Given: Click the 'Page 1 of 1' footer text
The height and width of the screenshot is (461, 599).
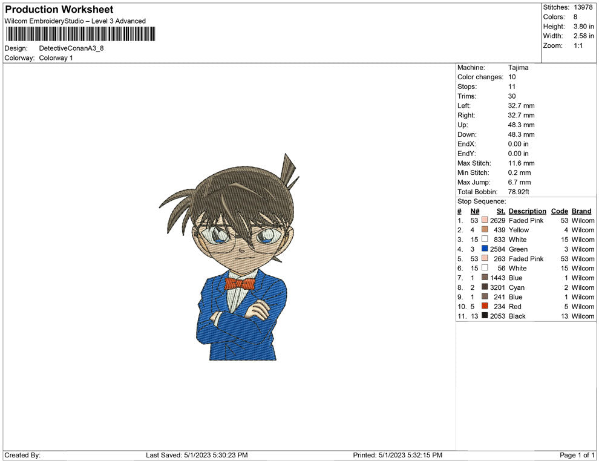Looking at the screenshot, I should 577,455.
